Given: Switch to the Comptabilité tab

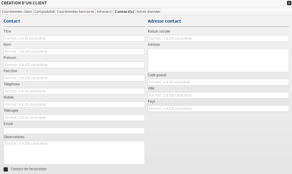Looking at the screenshot, I should (44, 12).
